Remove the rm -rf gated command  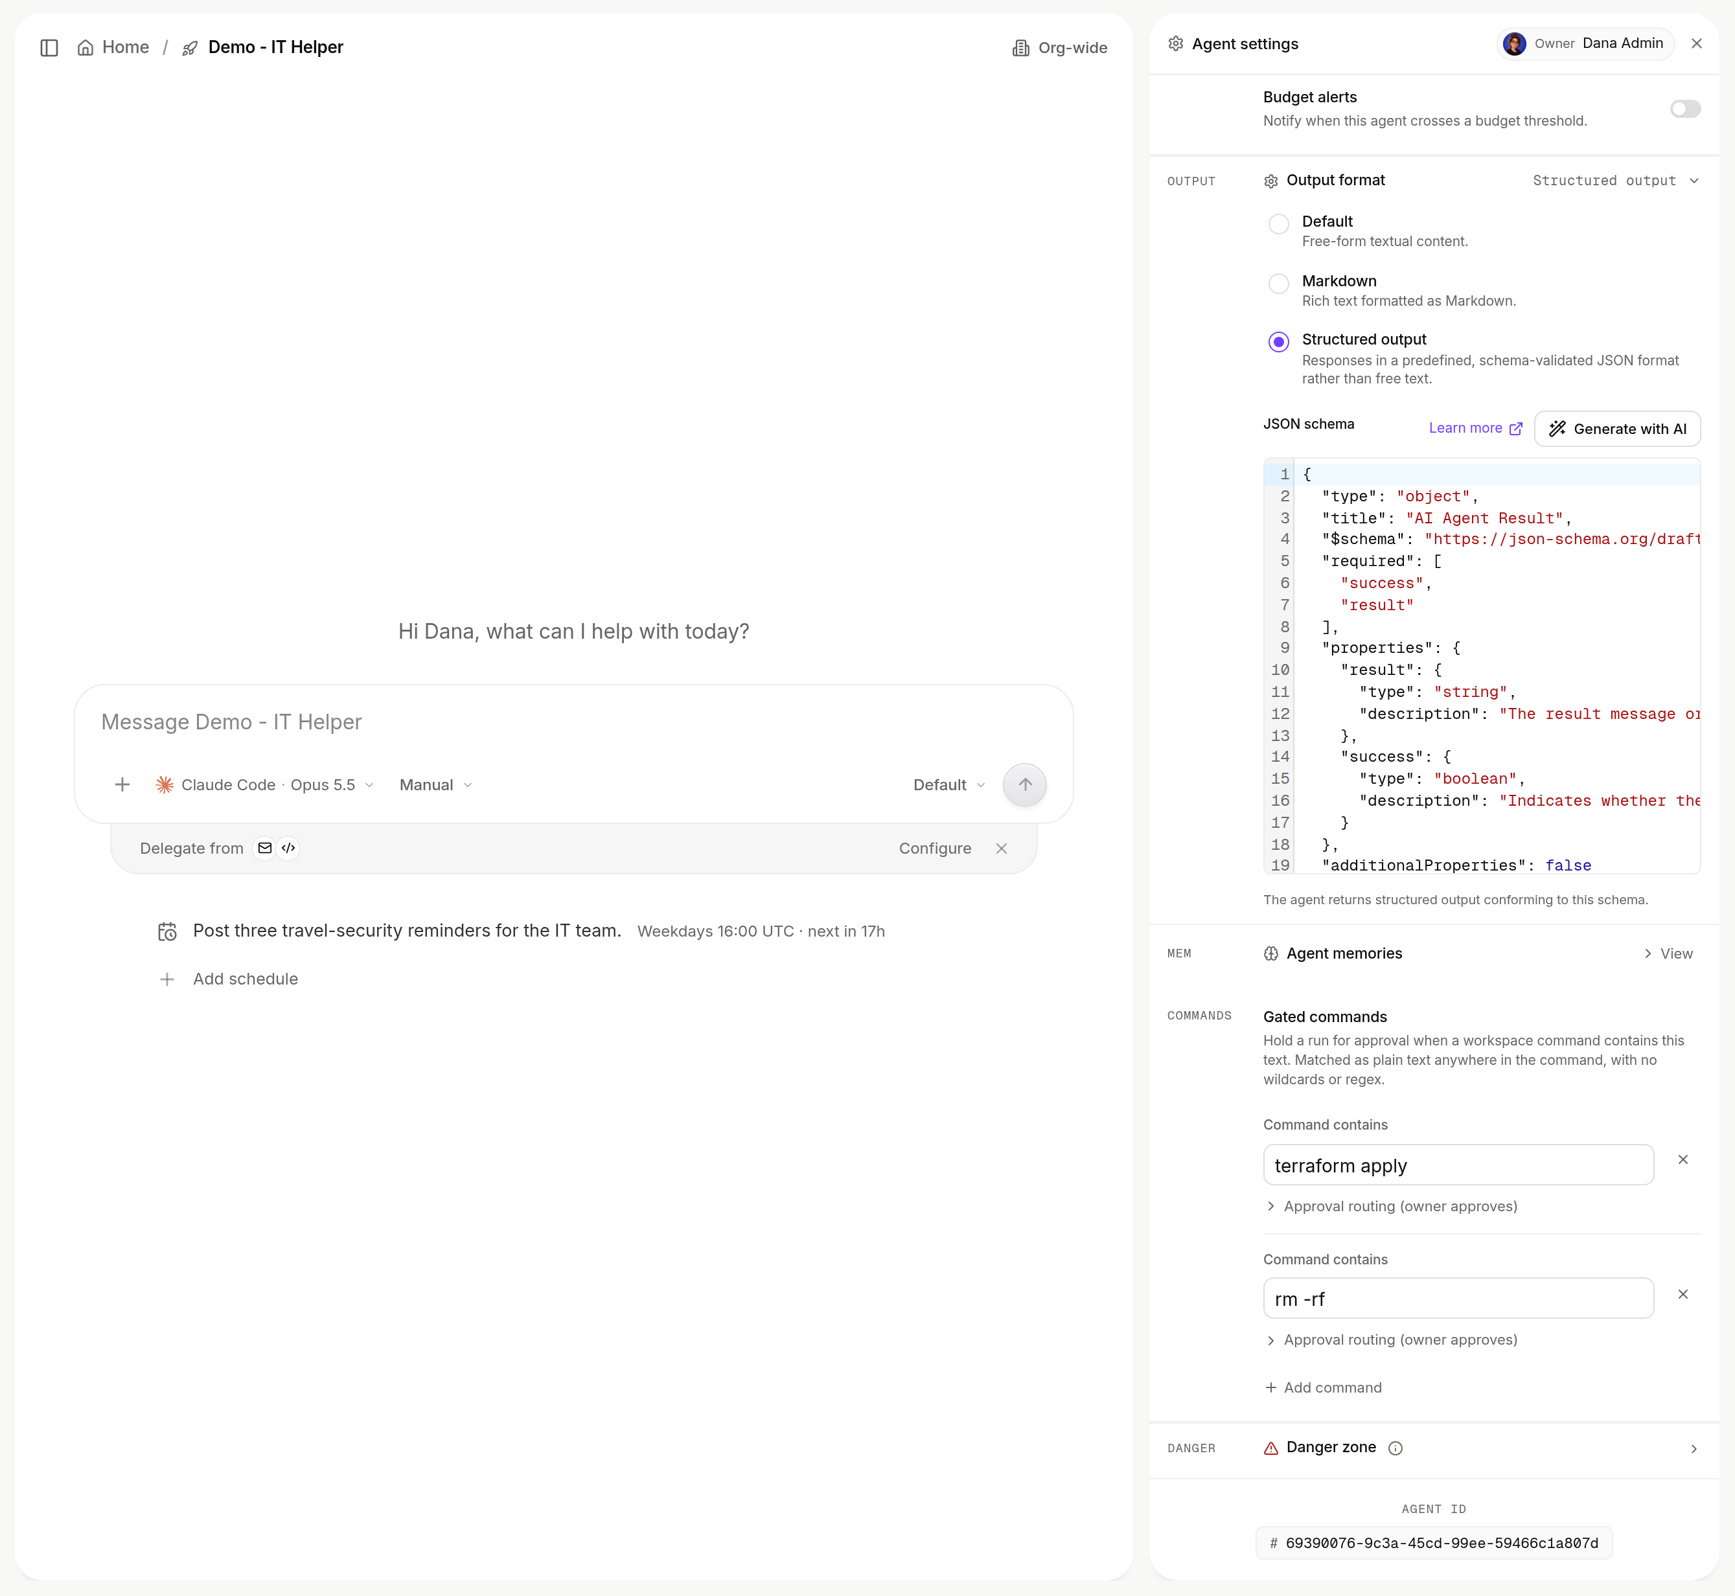coord(1683,1295)
